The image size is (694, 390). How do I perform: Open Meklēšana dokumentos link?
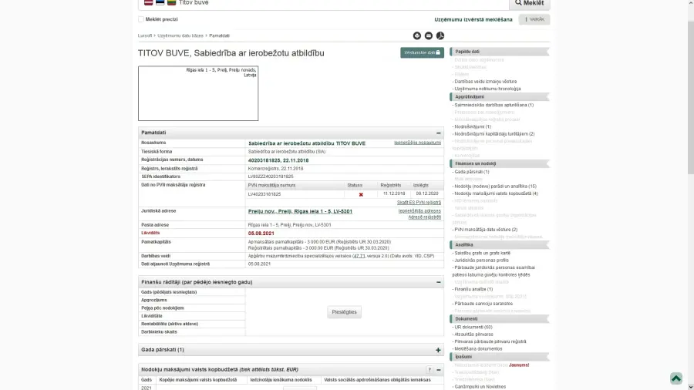coord(478,349)
